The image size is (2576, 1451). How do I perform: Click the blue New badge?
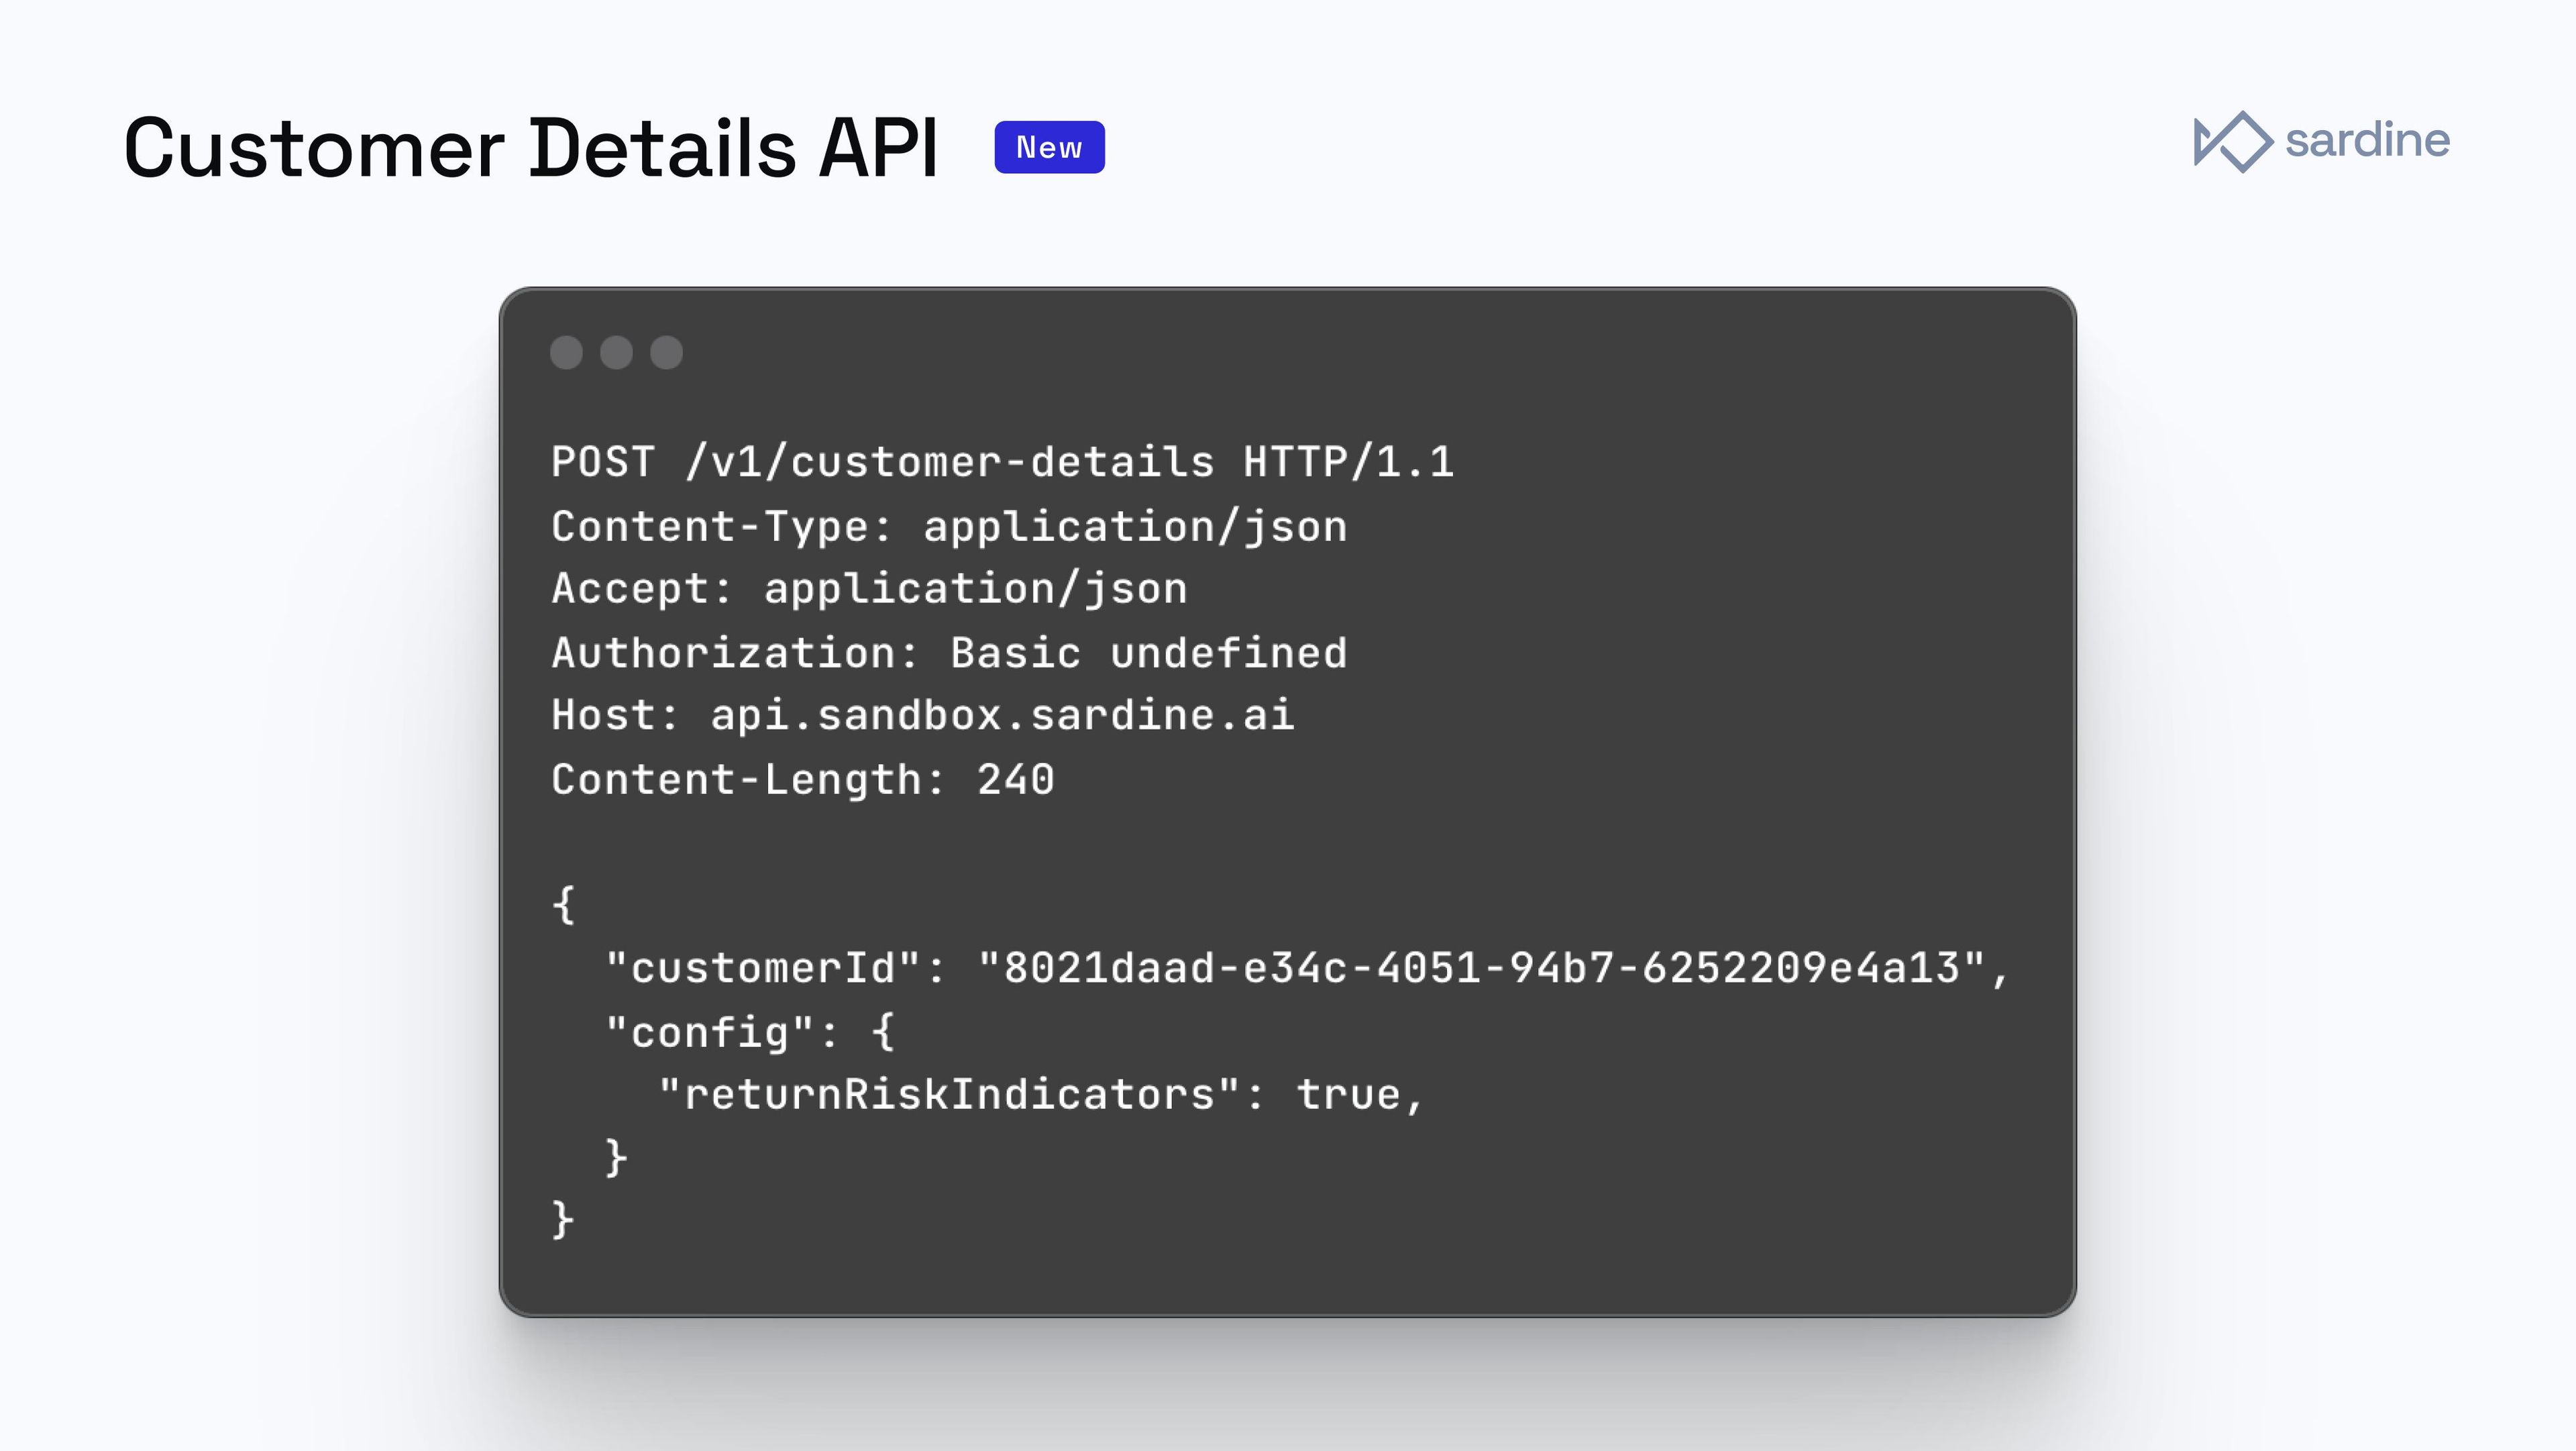click(1049, 147)
